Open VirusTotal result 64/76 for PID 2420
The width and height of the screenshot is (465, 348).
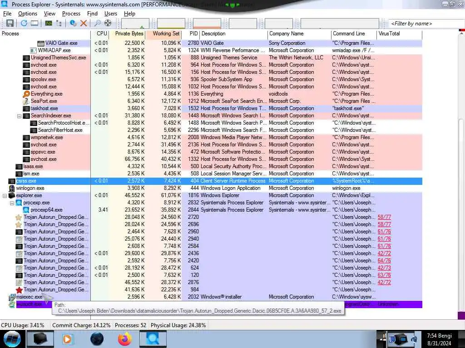click(384, 261)
